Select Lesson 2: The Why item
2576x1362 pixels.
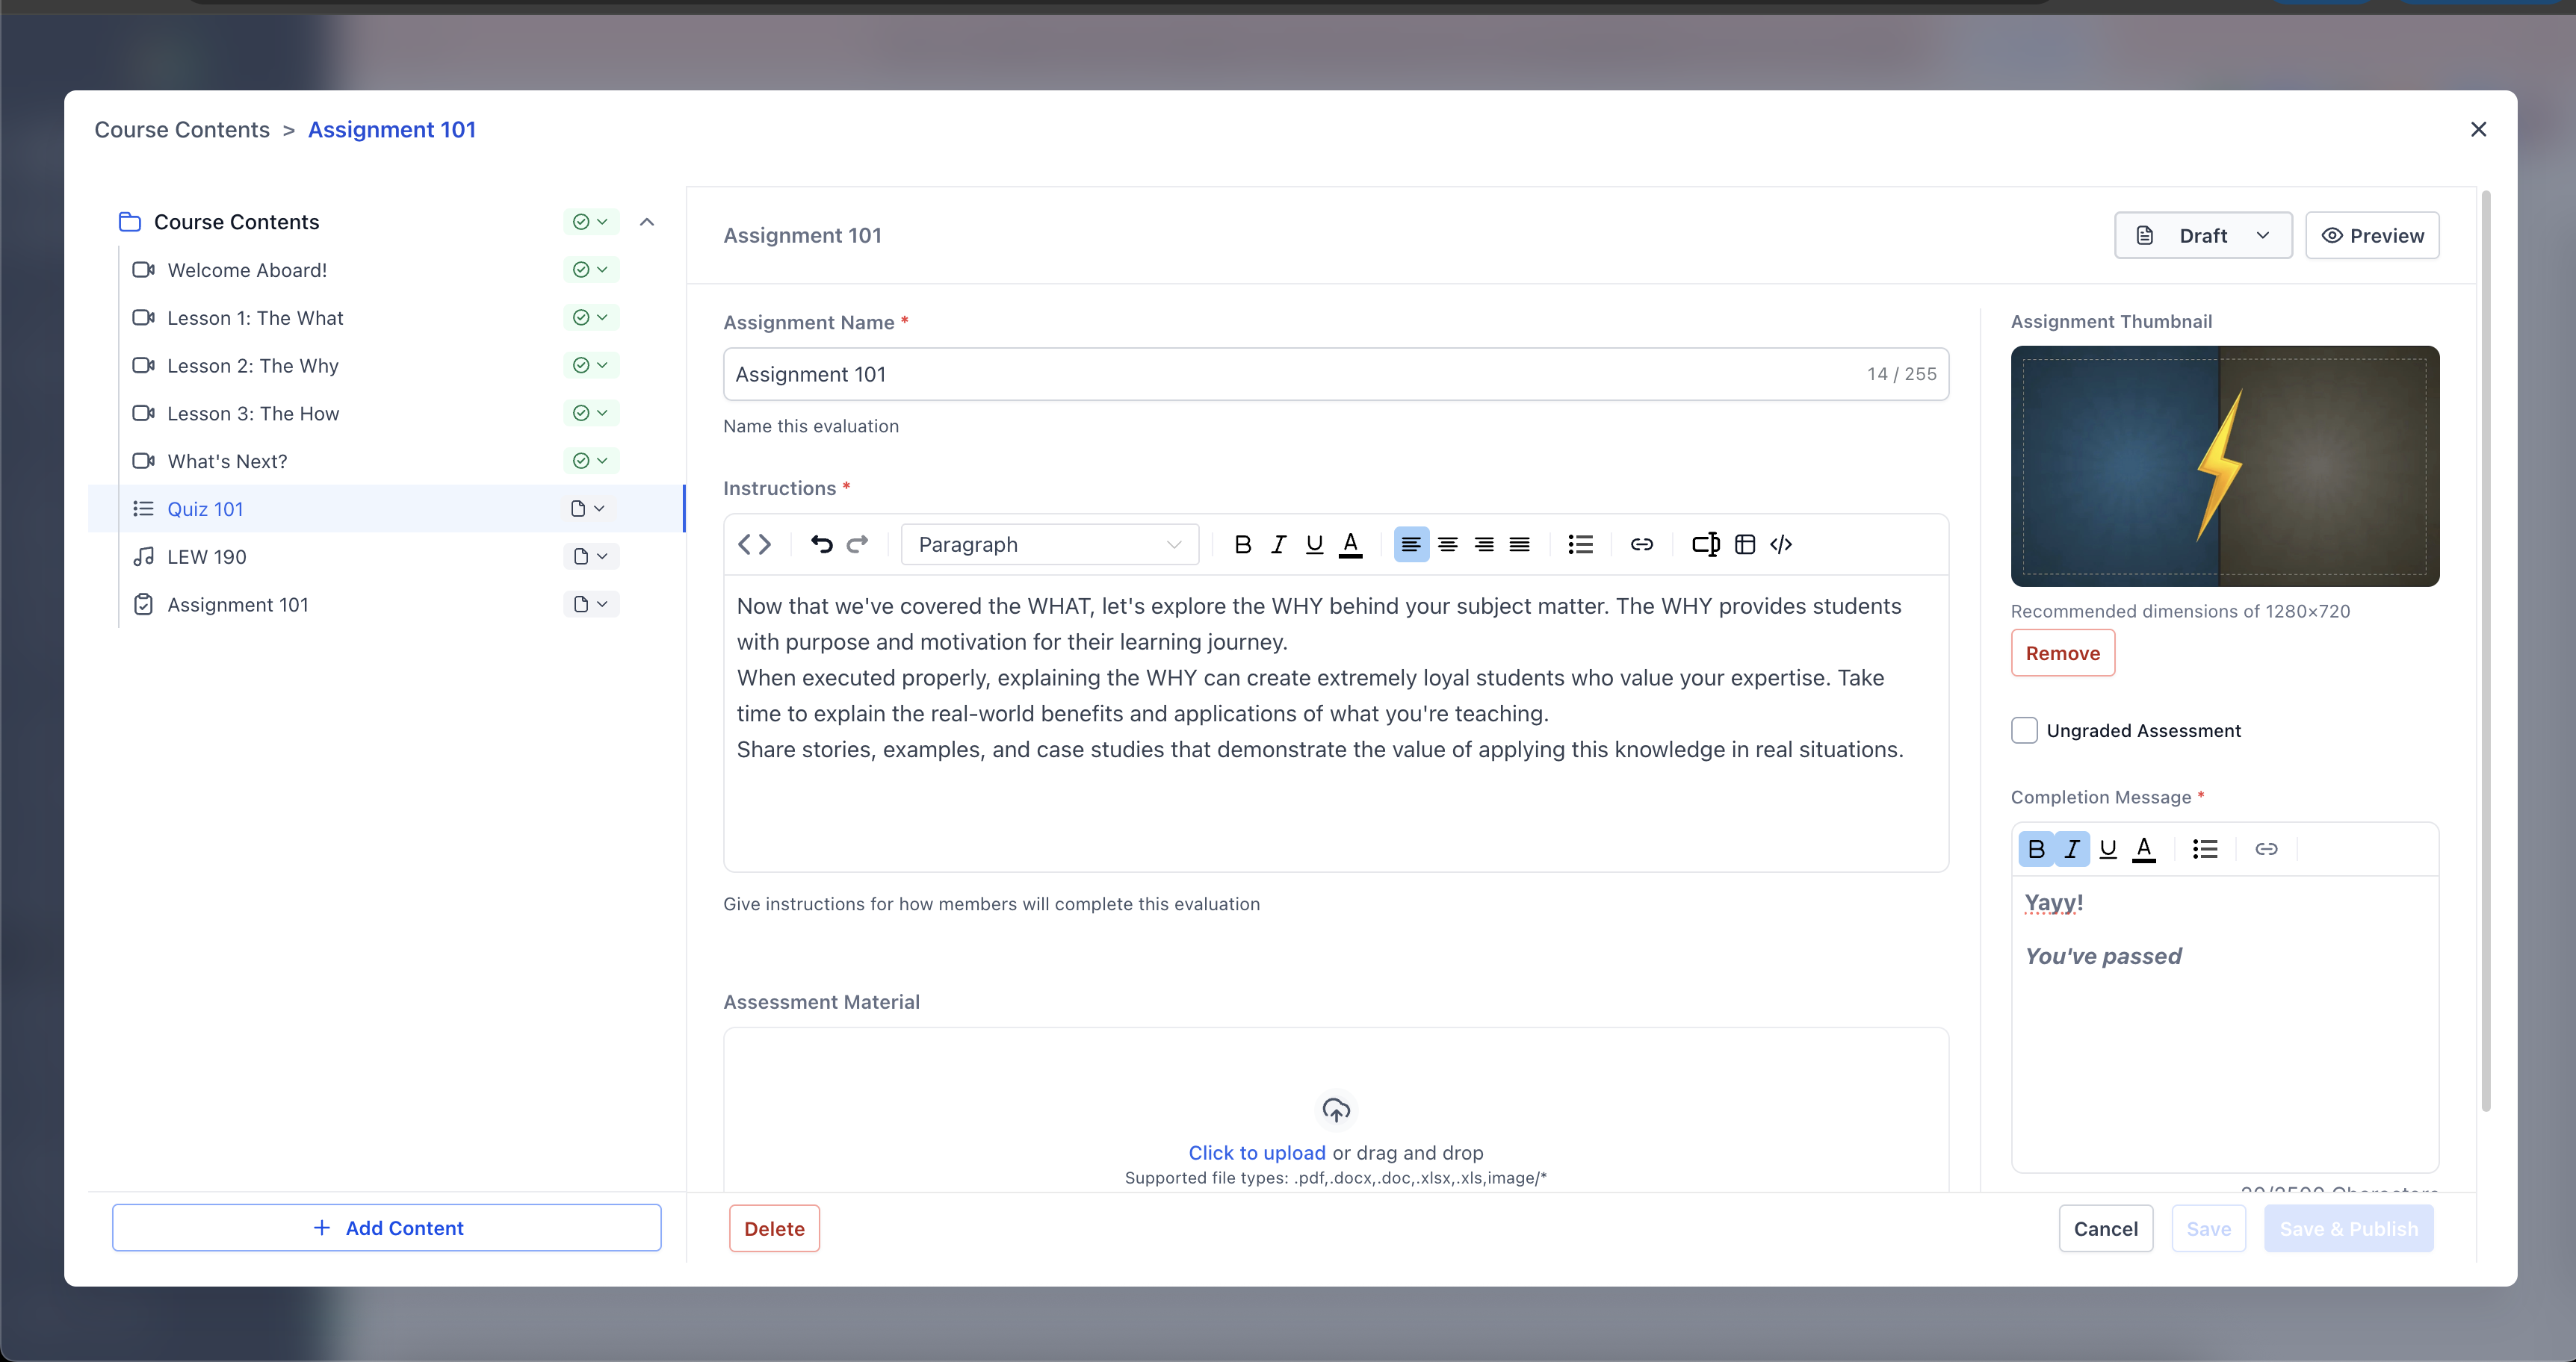coord(253,366)
